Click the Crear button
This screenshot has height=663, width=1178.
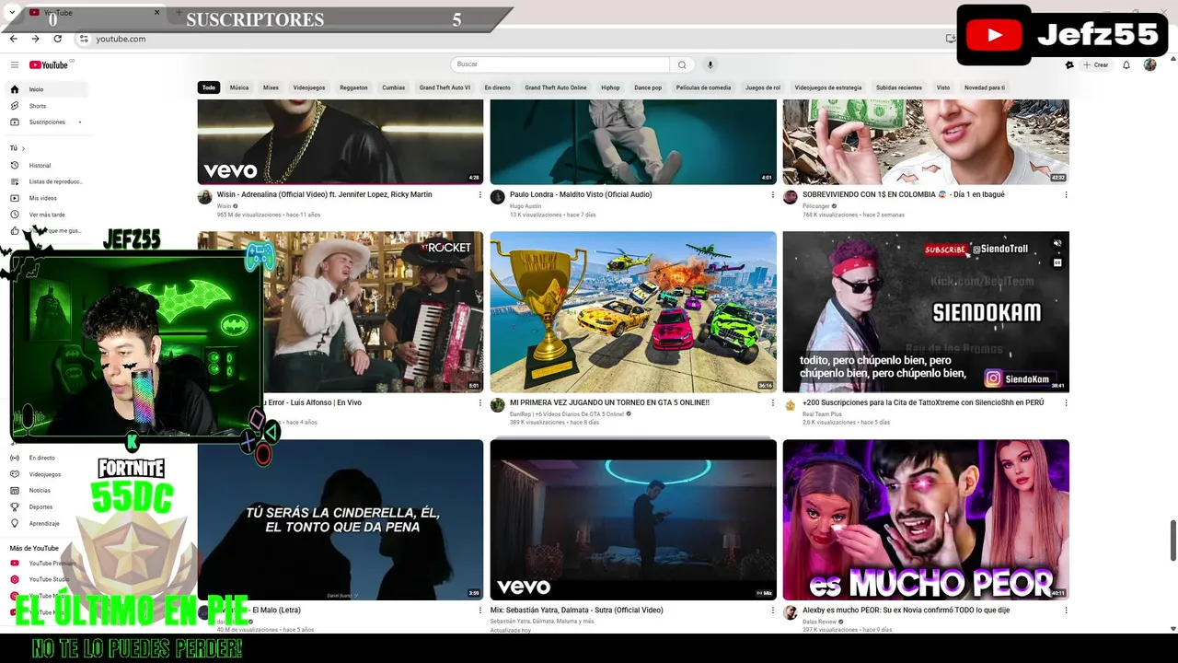point(1095,64)
